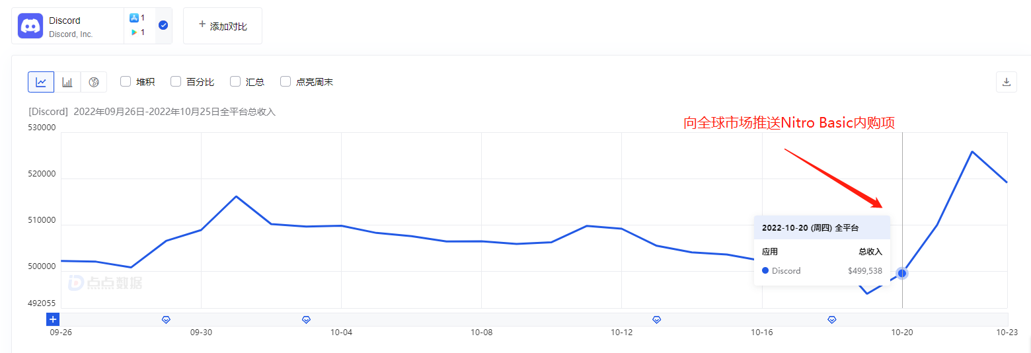Screen dimensions: 1031x353
Task: Select the globe region chart view
Action: tap(94, 82)
